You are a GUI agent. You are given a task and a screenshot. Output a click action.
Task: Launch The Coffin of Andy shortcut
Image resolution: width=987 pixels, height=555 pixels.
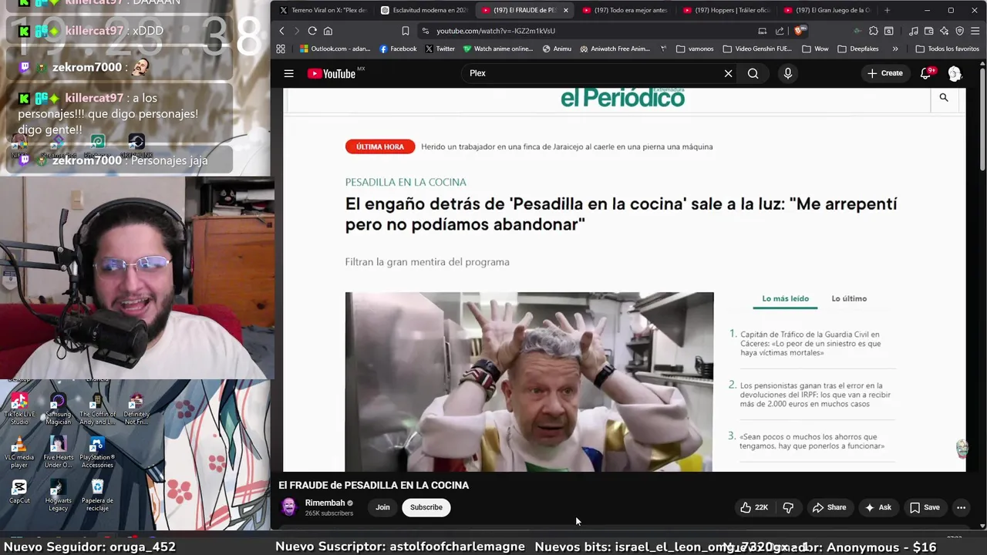coord(97,409)
